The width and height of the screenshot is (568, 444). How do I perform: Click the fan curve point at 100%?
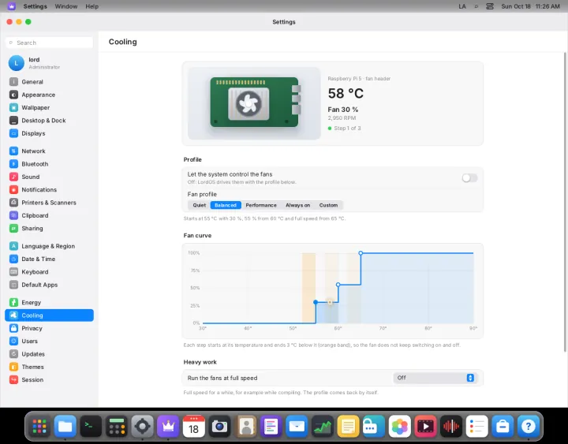tap(361, 253)
